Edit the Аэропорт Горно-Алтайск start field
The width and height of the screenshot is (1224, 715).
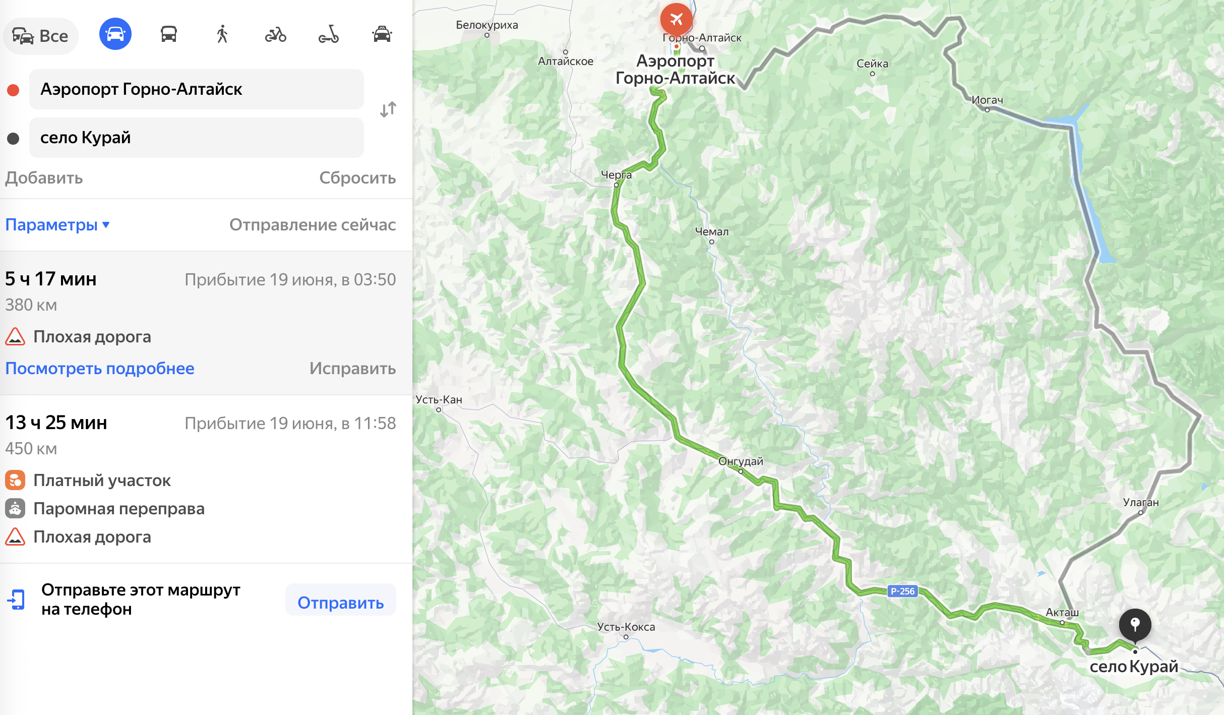click(197, 89)
